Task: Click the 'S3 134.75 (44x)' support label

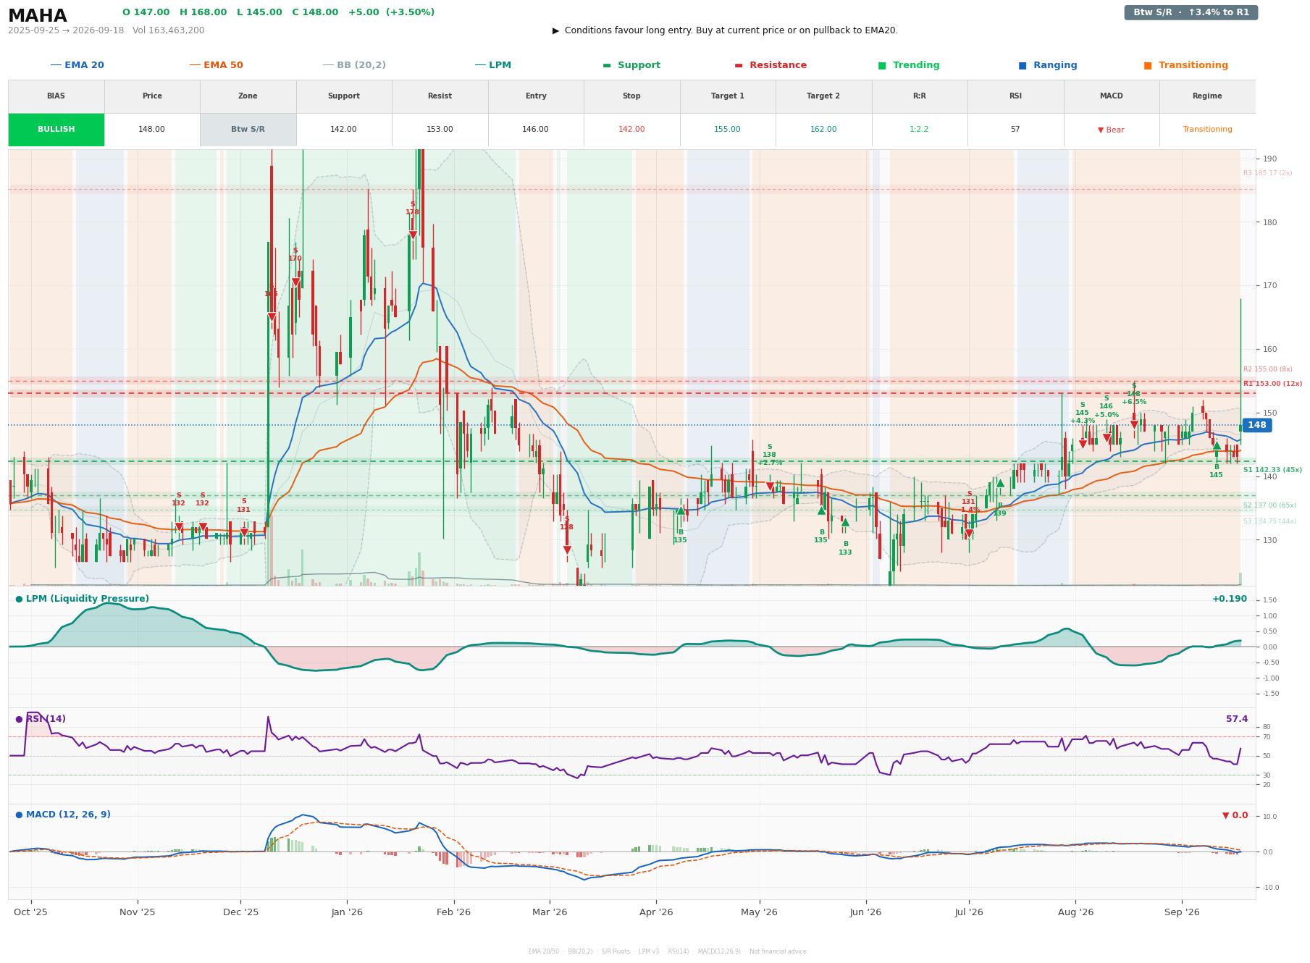Action: coord(1269,521)
